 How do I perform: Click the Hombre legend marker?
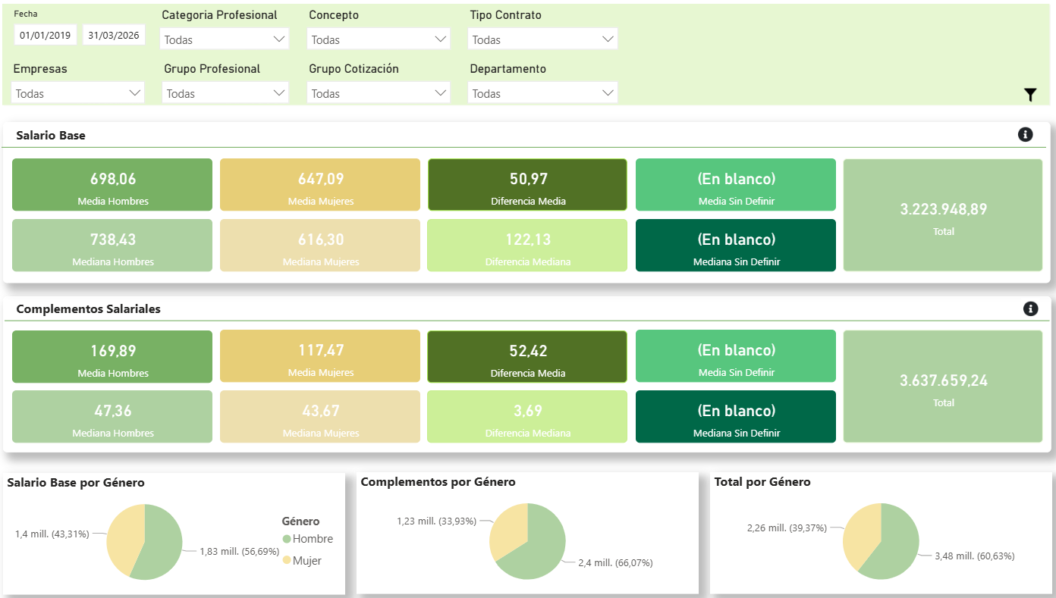coord(287,539)
